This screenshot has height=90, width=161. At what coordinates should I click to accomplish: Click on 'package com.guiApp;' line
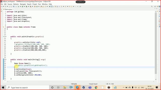pos(16,12)
